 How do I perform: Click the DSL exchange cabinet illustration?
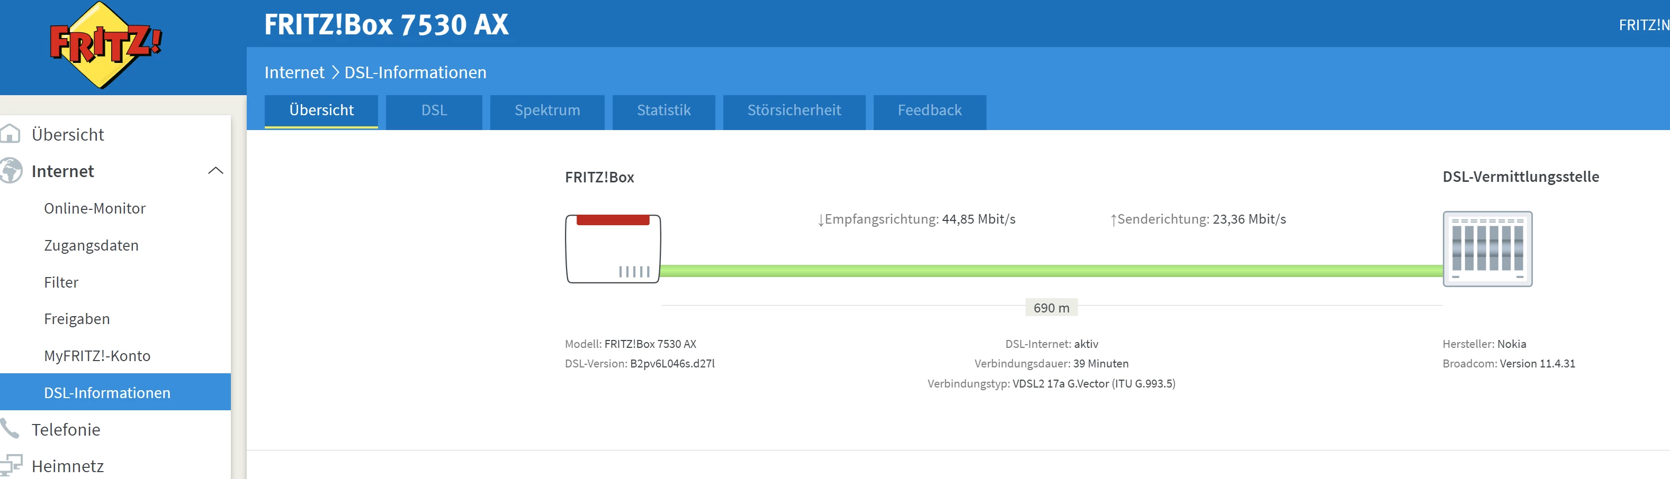tap(1487, 248)
